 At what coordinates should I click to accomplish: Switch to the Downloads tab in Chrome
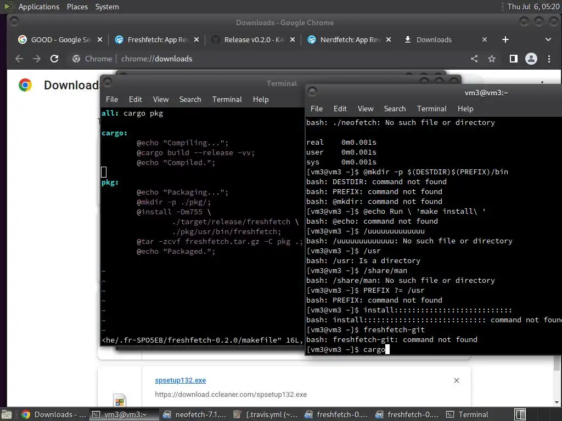[446, 39]
